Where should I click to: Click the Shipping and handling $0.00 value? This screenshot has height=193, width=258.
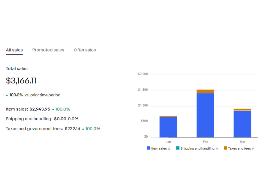[x=60, y=119]
